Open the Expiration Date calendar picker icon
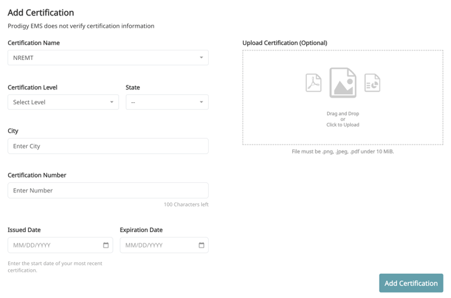 click(201, 245)
